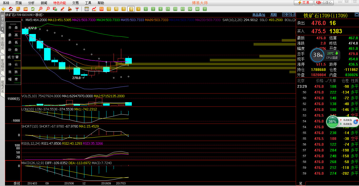Click the orange notes icon beside home
The image size is (359, 186).
tap(18, 9)
